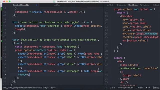Place cursor on 'shallow(<CheckboxList' line
The image size is (160, 90).
pyautogui.click(x=50, y=12)
